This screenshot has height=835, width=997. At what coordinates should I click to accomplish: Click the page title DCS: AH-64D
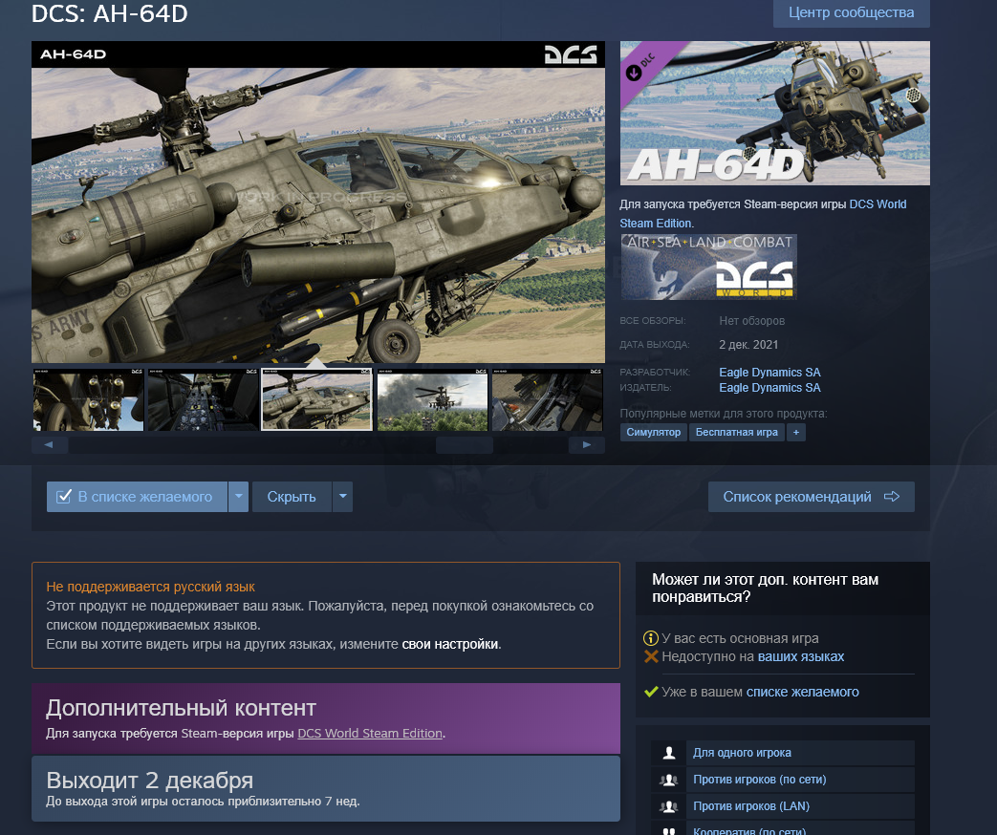coord(109,13)
